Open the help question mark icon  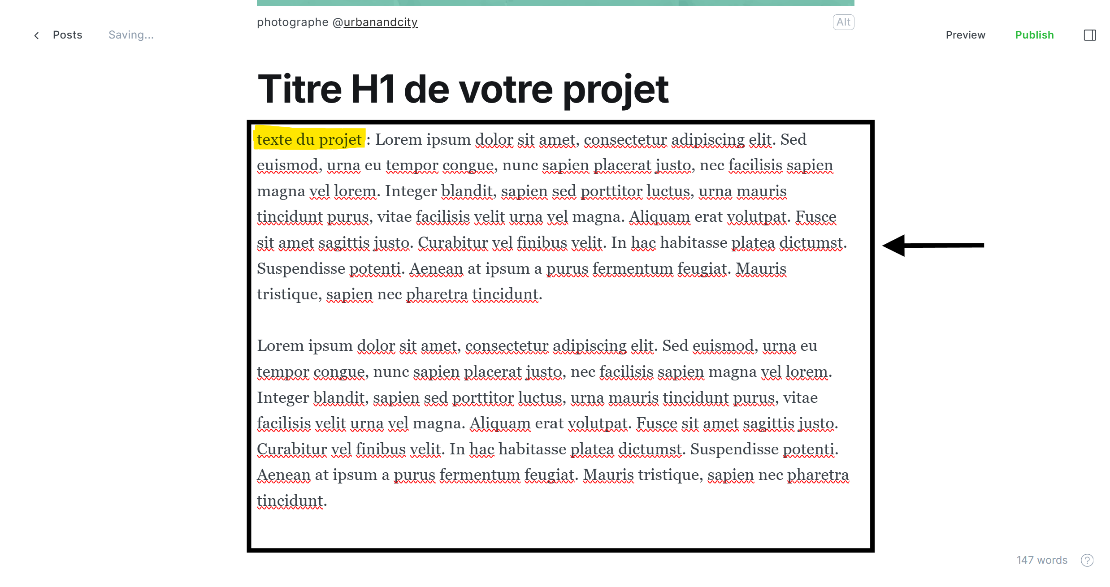(1087, 560)
